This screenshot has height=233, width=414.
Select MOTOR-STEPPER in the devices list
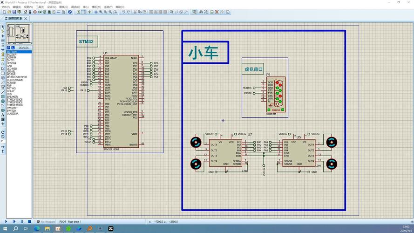point(17,77)
